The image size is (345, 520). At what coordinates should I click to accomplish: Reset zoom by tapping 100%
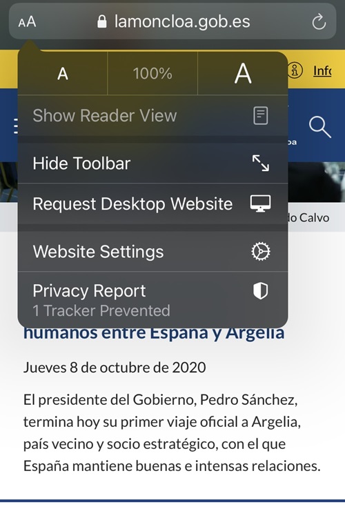[x=152, y=74]
